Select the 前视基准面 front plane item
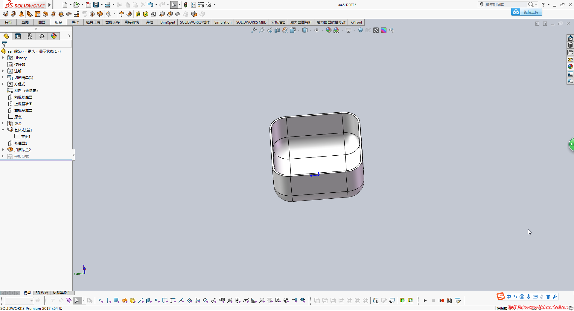Screen dimensions: 574x311 click(x=23, y=97)
